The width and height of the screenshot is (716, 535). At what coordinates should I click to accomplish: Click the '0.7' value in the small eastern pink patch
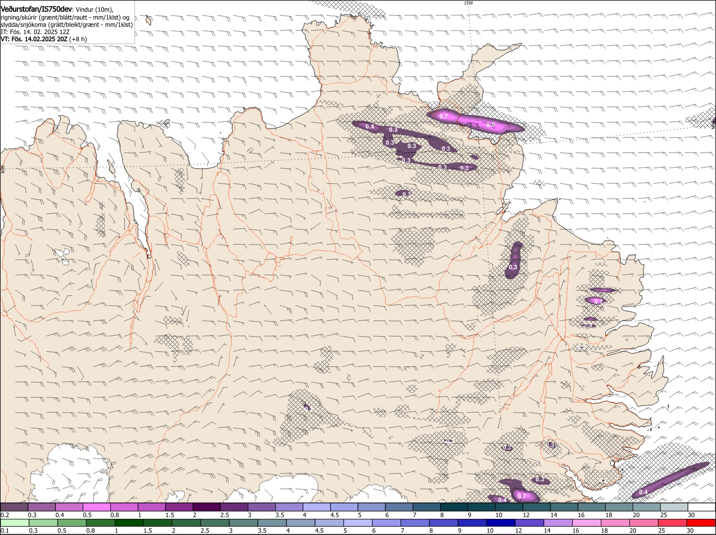click(597, 301)
